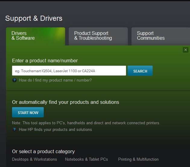Viewport: 190px width, 167px height.
Task: Select the Drivers & Software tab
Action: (x=36, y=36)
